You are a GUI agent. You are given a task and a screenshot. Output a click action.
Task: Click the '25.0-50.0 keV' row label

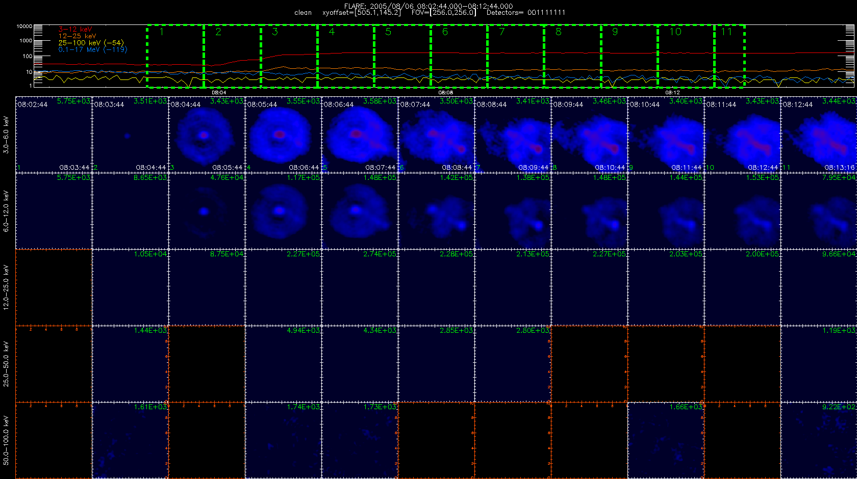pyautogui.click(x=6, y=364)
